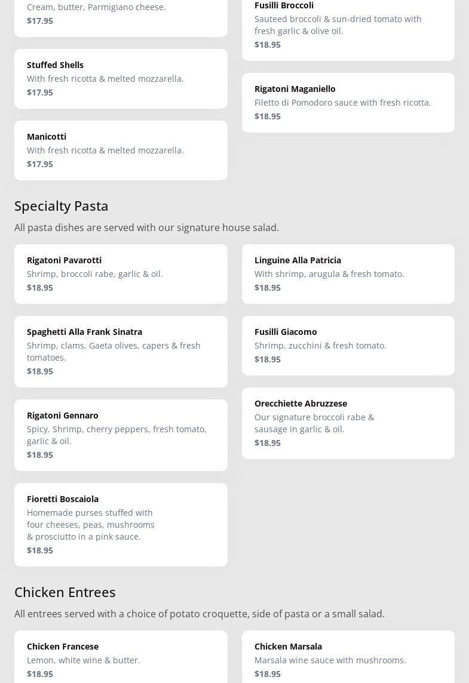Open Fioretti Boscaiola item card

[x=121, y=525]
